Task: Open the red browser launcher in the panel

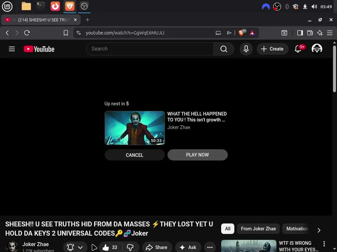Action: click(x=55, y=6)
